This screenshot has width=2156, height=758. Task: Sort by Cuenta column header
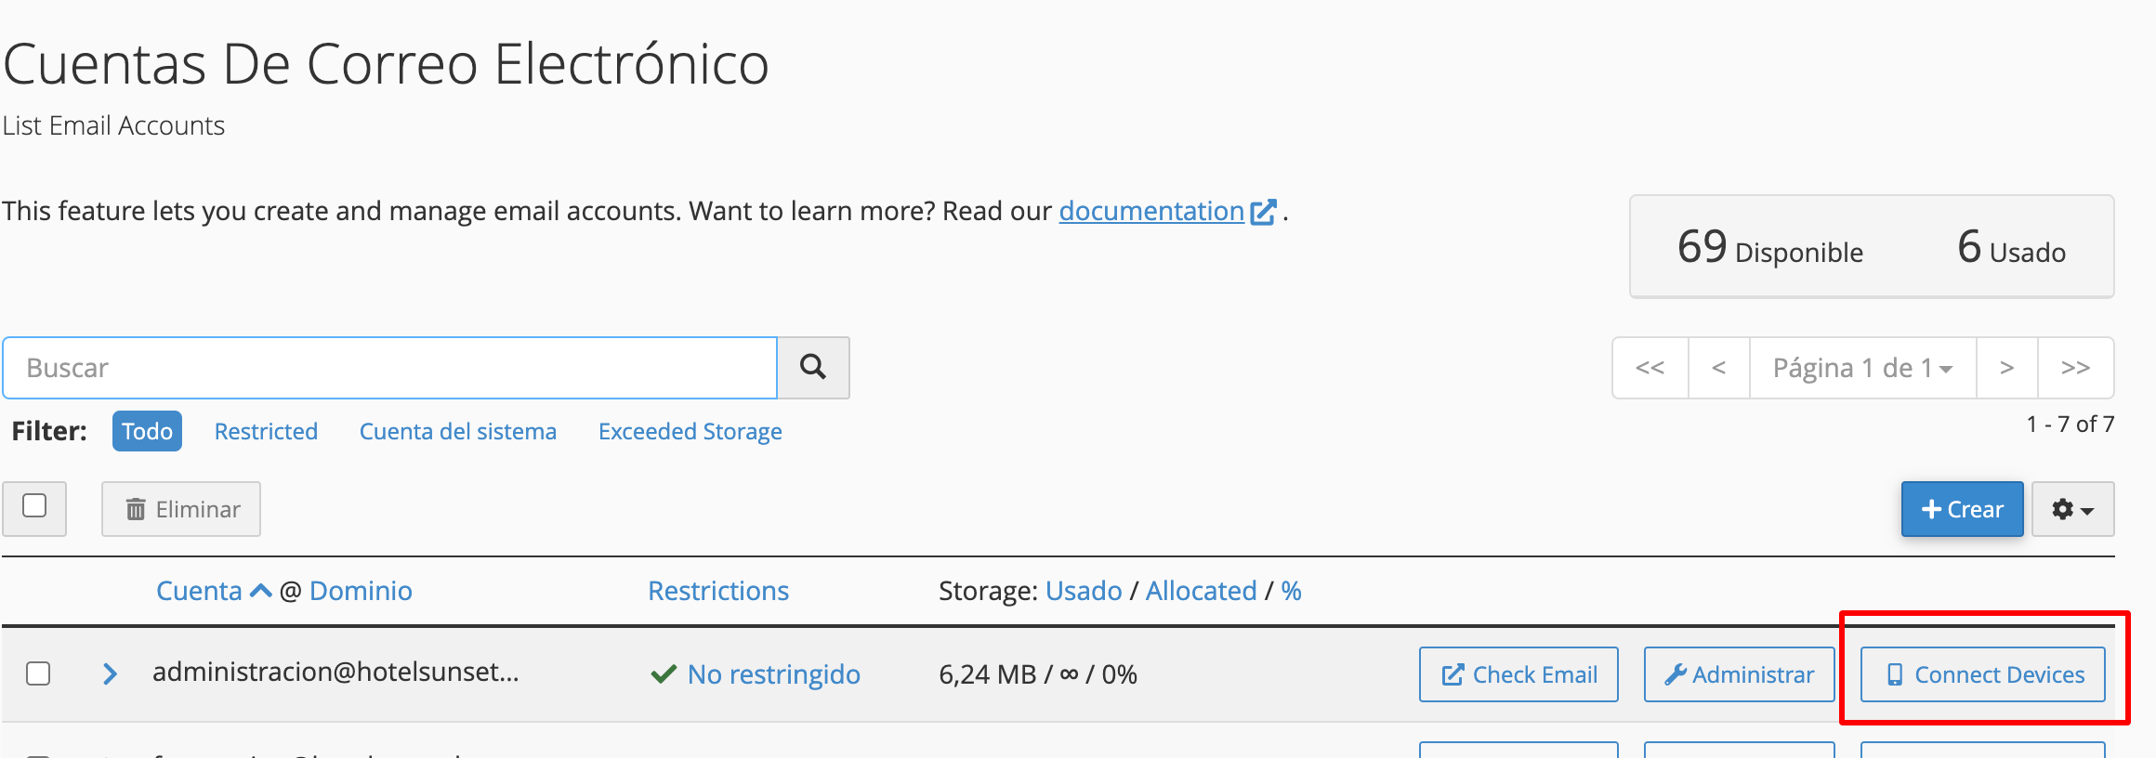[199, 591]
